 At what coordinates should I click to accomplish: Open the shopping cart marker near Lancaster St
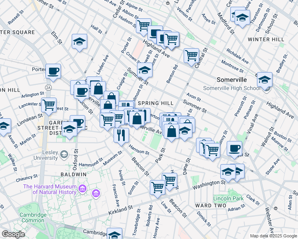(x=49, y=106)
